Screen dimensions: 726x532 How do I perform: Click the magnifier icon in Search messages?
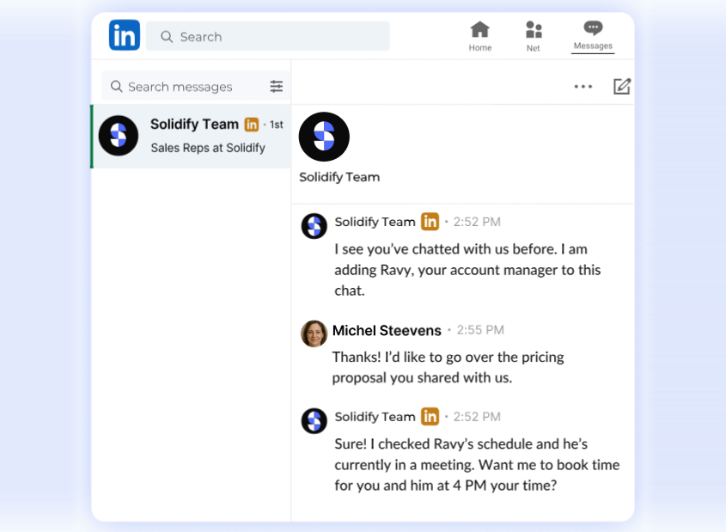(116, 87)
